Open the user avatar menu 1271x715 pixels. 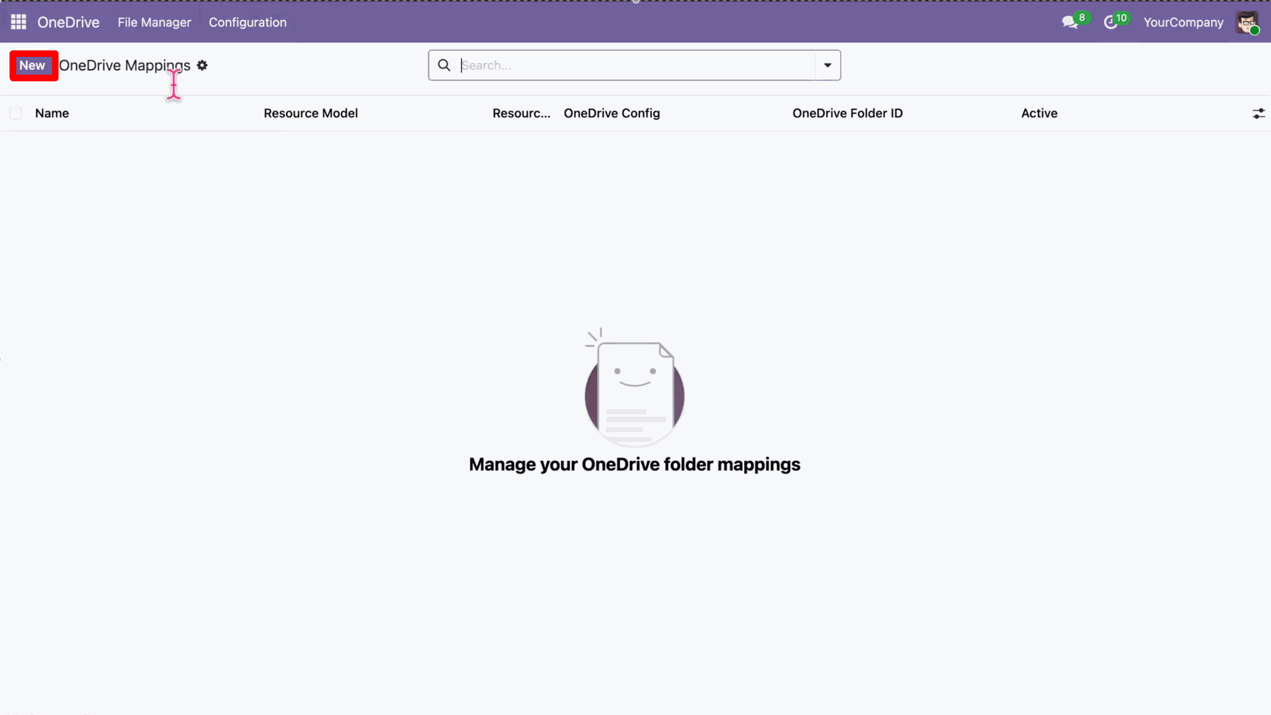[x=1247, y=22]
